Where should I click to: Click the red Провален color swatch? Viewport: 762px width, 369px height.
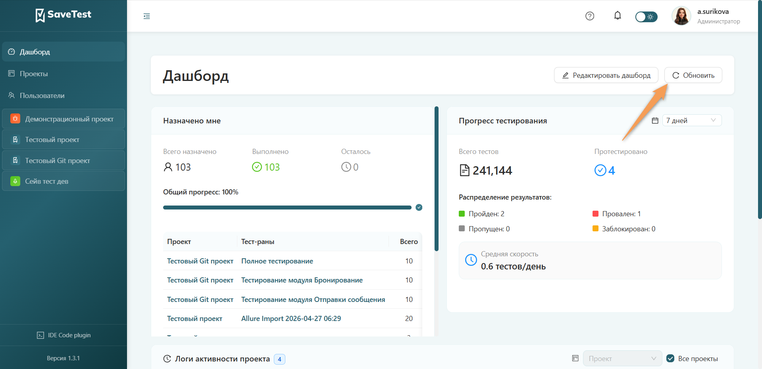[x=595, y=214]
